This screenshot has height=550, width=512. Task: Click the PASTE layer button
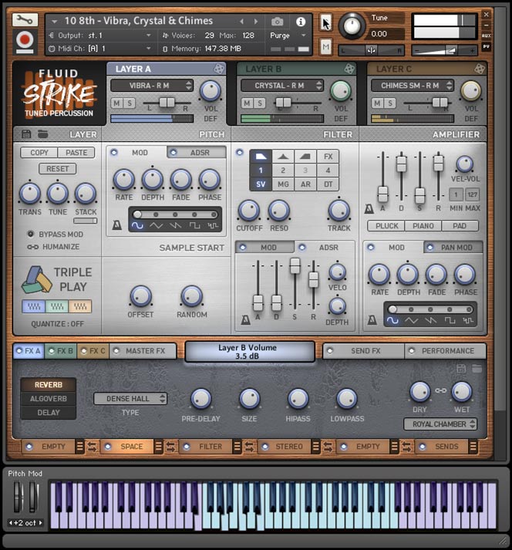76,153
